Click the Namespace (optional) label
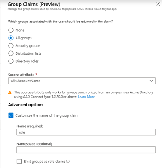Screen dimensions: 162x168 34,144
